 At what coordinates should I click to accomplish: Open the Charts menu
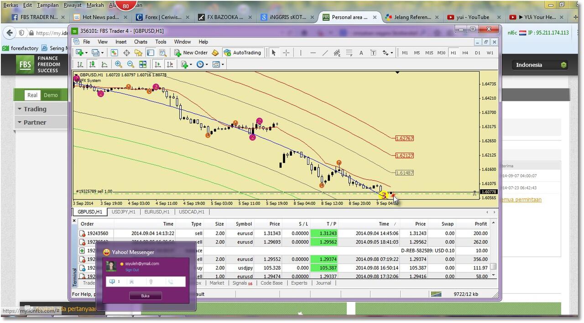141,42
